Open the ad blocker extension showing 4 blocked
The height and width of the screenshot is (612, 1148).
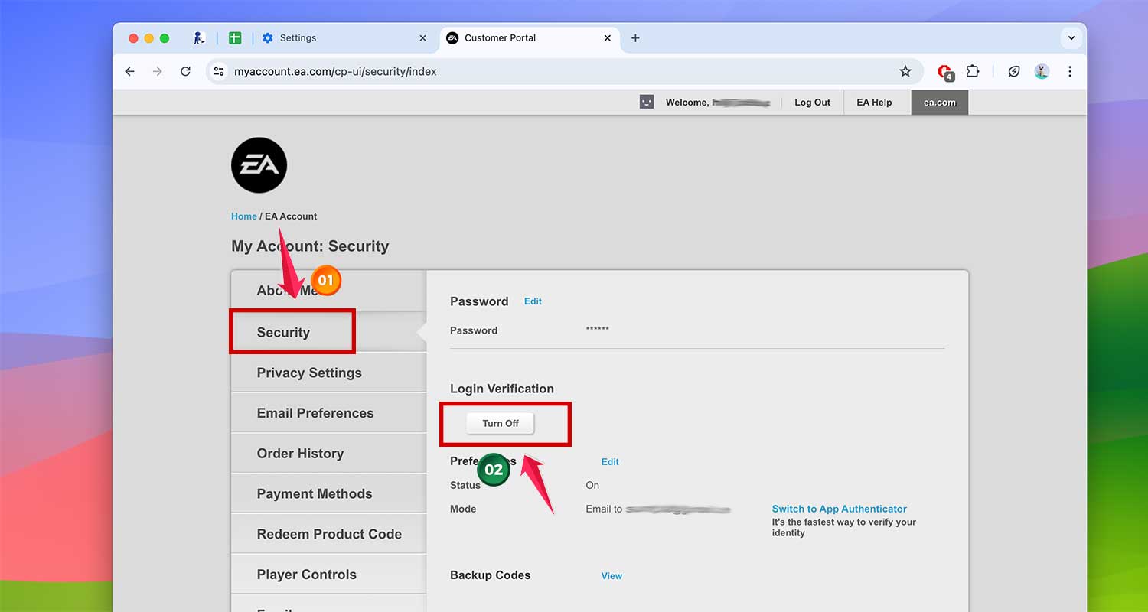point(944,71)
